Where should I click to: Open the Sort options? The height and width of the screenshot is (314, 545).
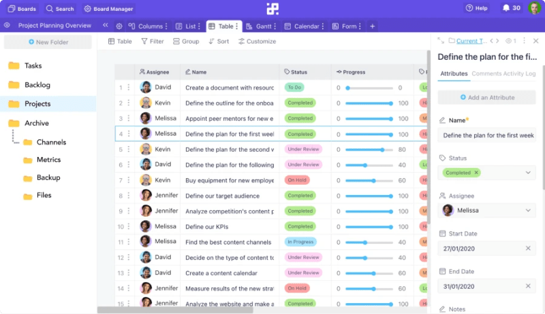pos(219,41)
